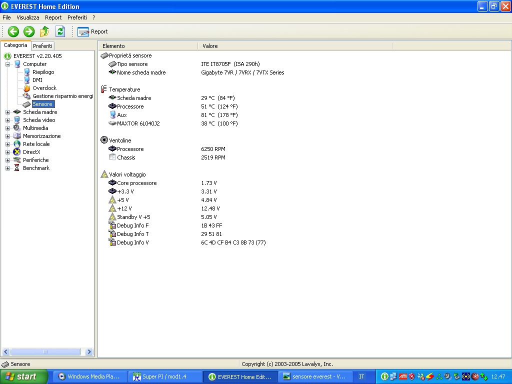Click the fan icon beside Ventoline
This screenshot has height=384, width=512.
(x=104, y=140)
